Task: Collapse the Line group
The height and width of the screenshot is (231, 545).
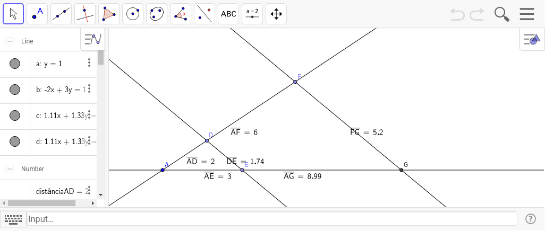Action: tap(10, 41)
